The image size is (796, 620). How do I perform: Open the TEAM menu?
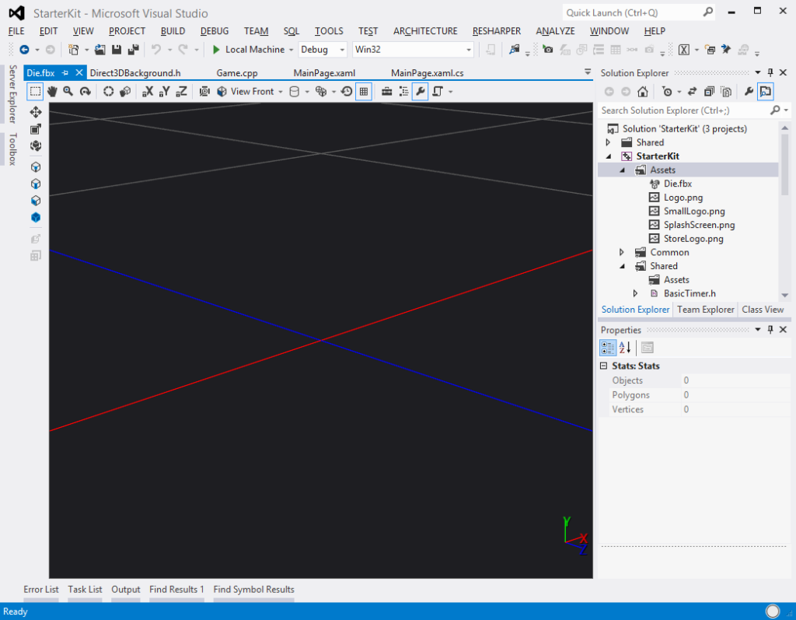(256, 31)
